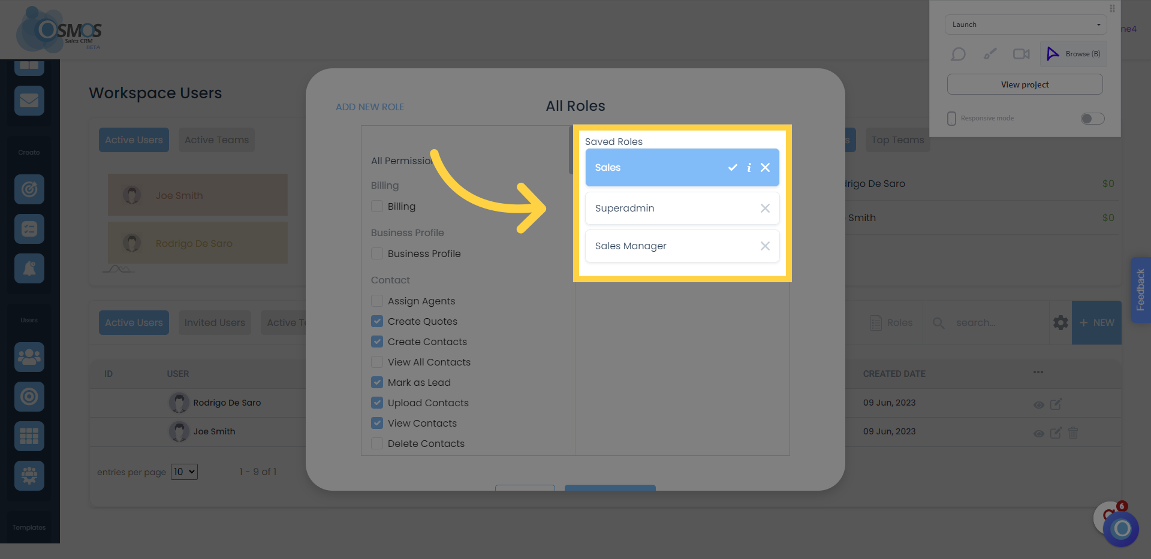Screen dimensions: 1151x559
Task: Click the comment bubble icon in the Launch panel
Action: point(958,55)
